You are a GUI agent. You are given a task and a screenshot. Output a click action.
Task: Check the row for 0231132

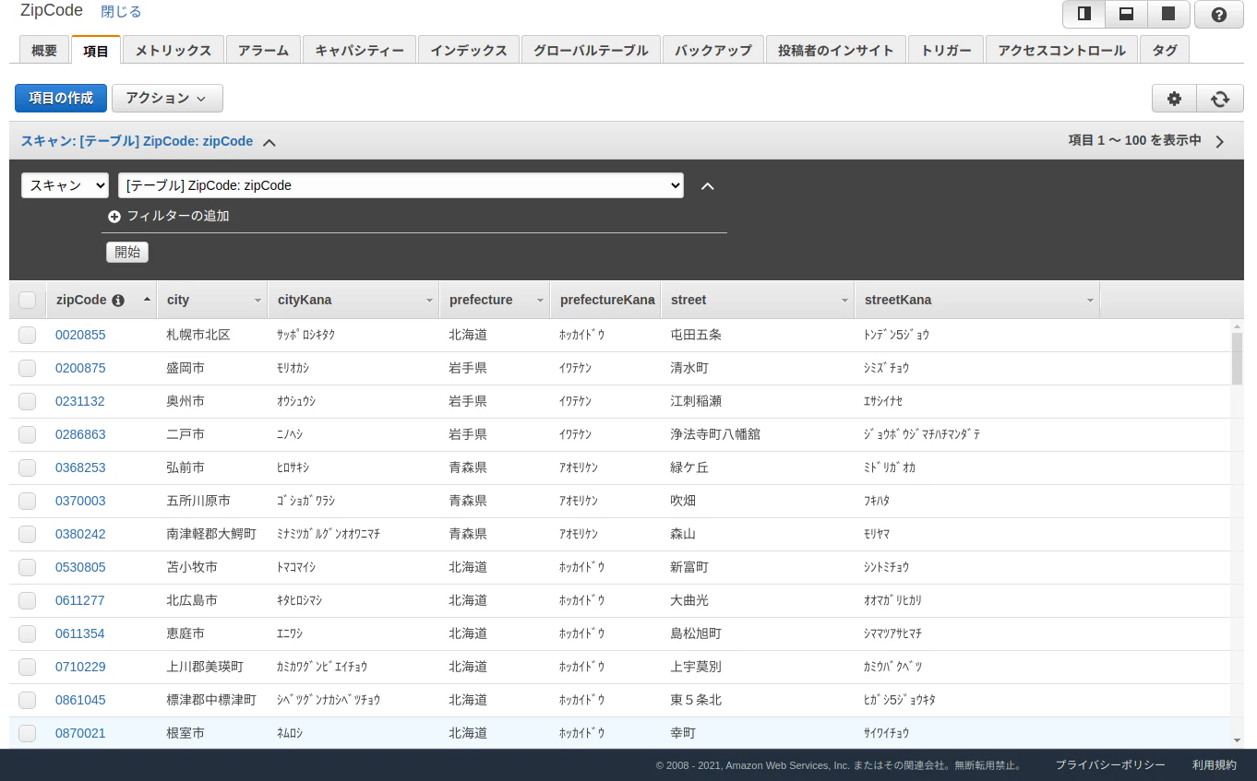coord(27,401)
